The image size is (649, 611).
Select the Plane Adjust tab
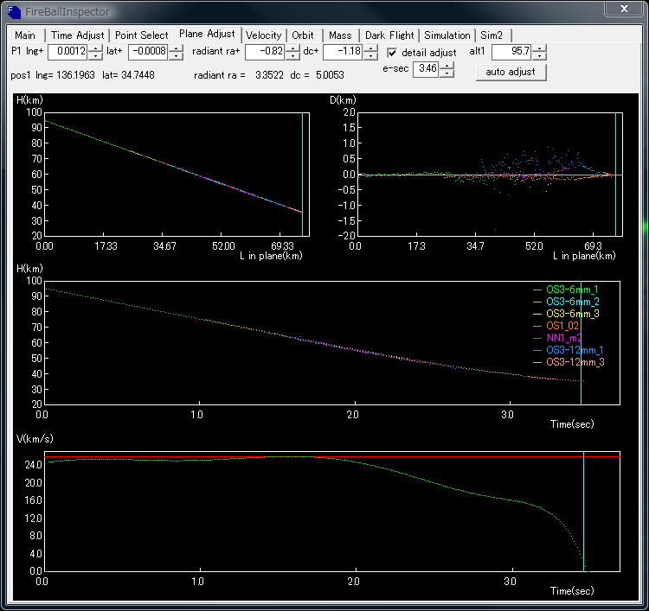207,34
